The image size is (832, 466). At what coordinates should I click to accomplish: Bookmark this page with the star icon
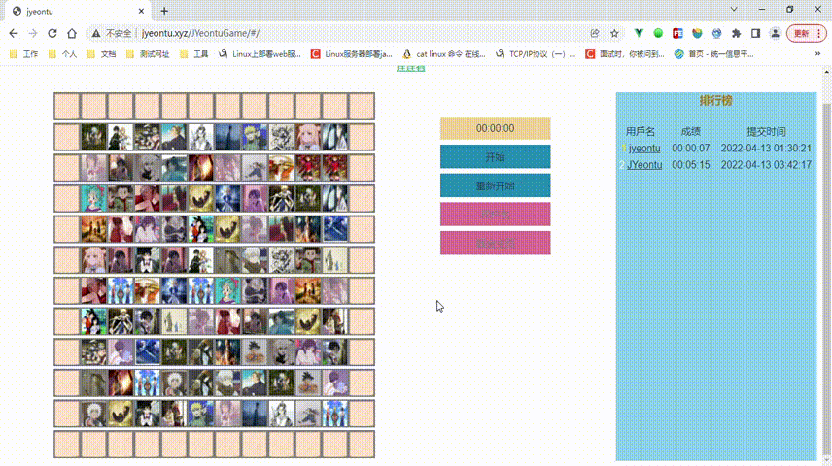click(614, 33)
